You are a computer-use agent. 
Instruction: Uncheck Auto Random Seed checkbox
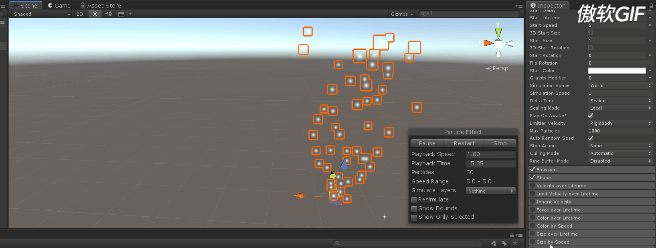point(590,138)
